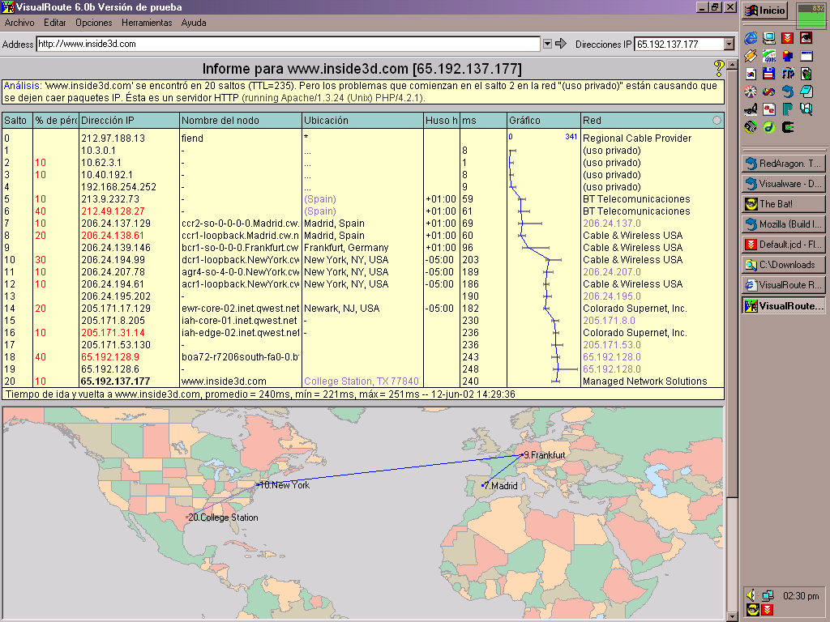Click the yellow question mark help icon
The height and width of the screenshot is (622, 830).
[x=718, y=68]
